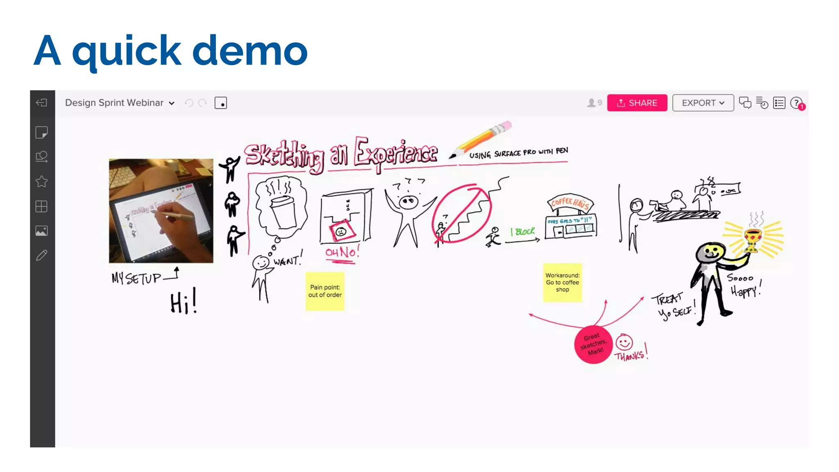
Task: Click the 'USING SURFACE PRO WITH PEN' caption
Action: (519, 153)
